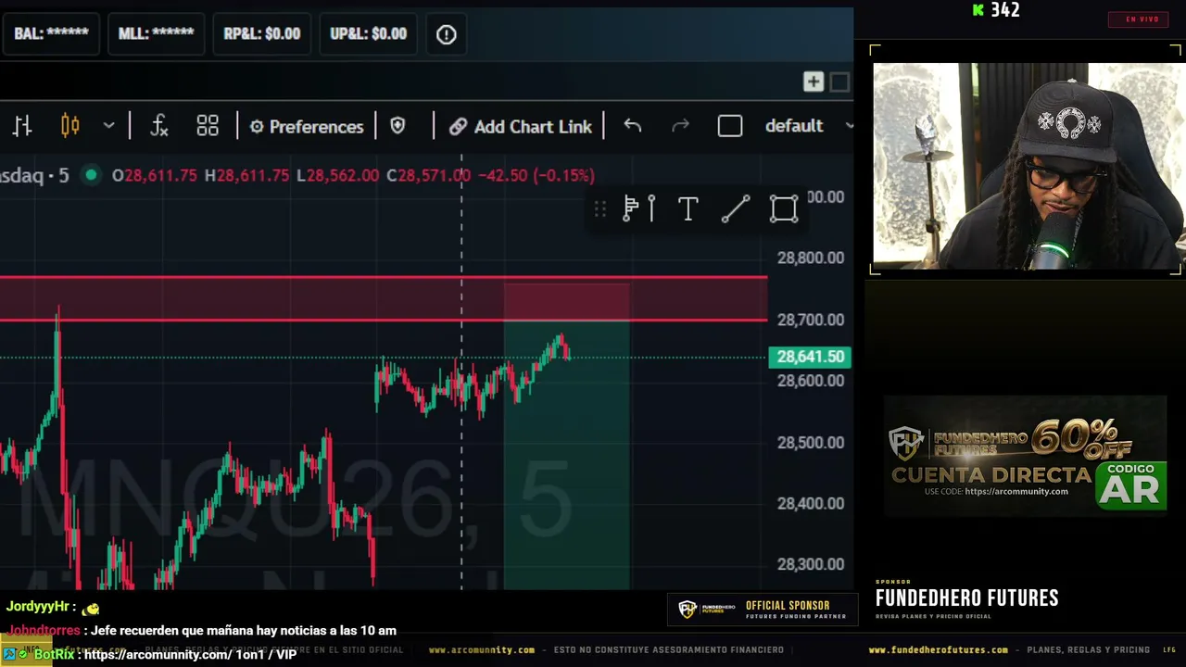Open chart Preferences
Image resolution: width=1186 pixels, height=667 pixels.
(x=307, y=126)
